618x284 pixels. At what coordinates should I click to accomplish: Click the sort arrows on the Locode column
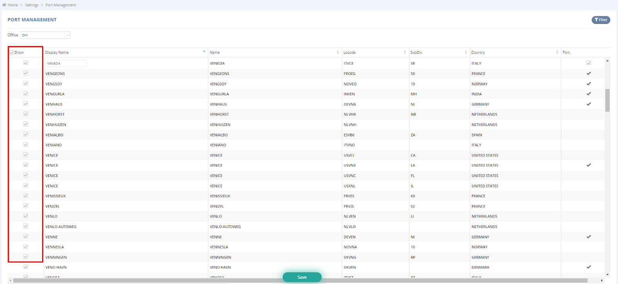point(405,52)
